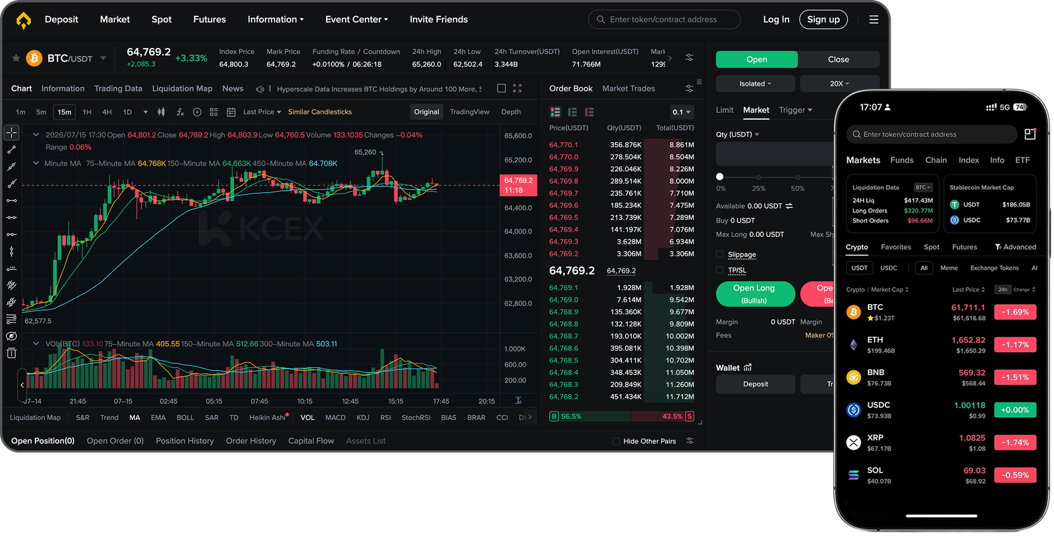Collapse the Minute MA indicator legend

tap(36, 163)
